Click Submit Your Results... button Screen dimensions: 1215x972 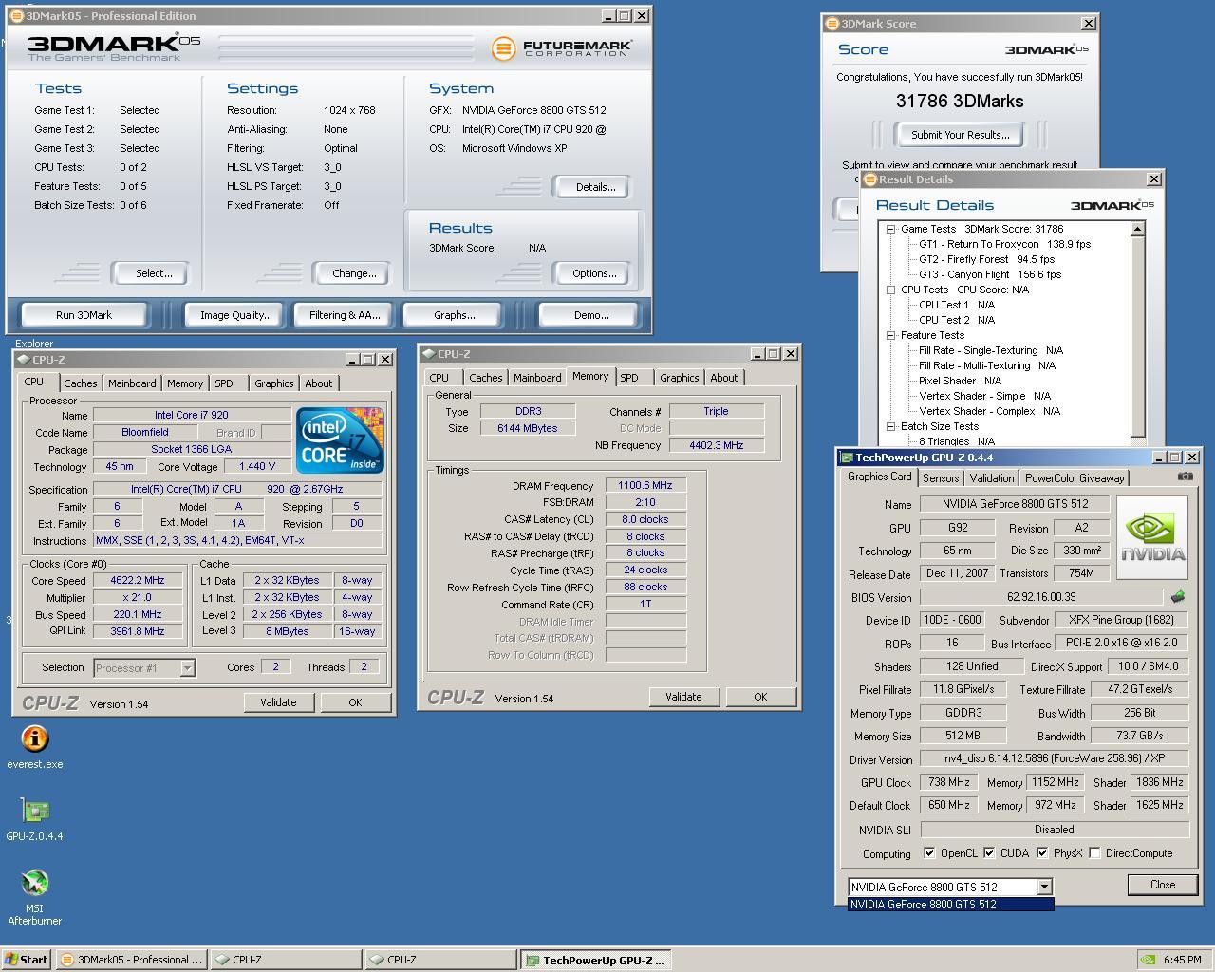(x=961, y=135)
